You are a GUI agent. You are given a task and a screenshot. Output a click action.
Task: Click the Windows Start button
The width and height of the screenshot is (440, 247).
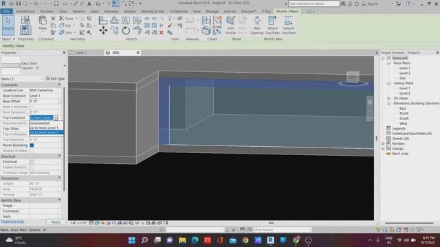click(132, 240)
